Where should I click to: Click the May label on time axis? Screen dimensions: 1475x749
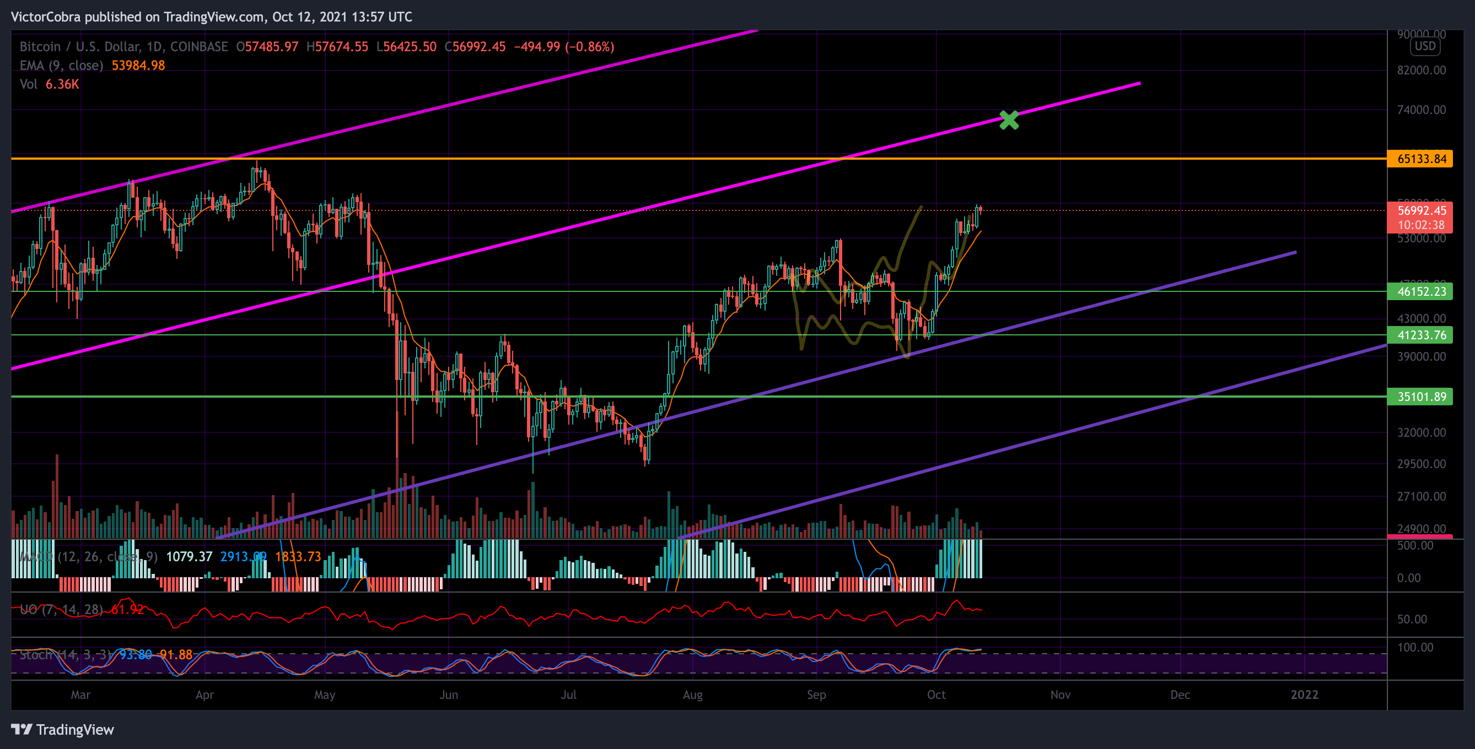tap(325, 694)
